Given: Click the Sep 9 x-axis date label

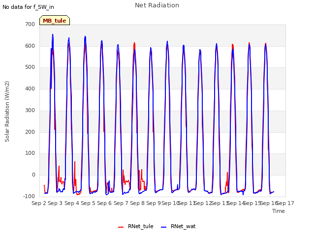Looking at the screenshot, I should click(154, 203).
